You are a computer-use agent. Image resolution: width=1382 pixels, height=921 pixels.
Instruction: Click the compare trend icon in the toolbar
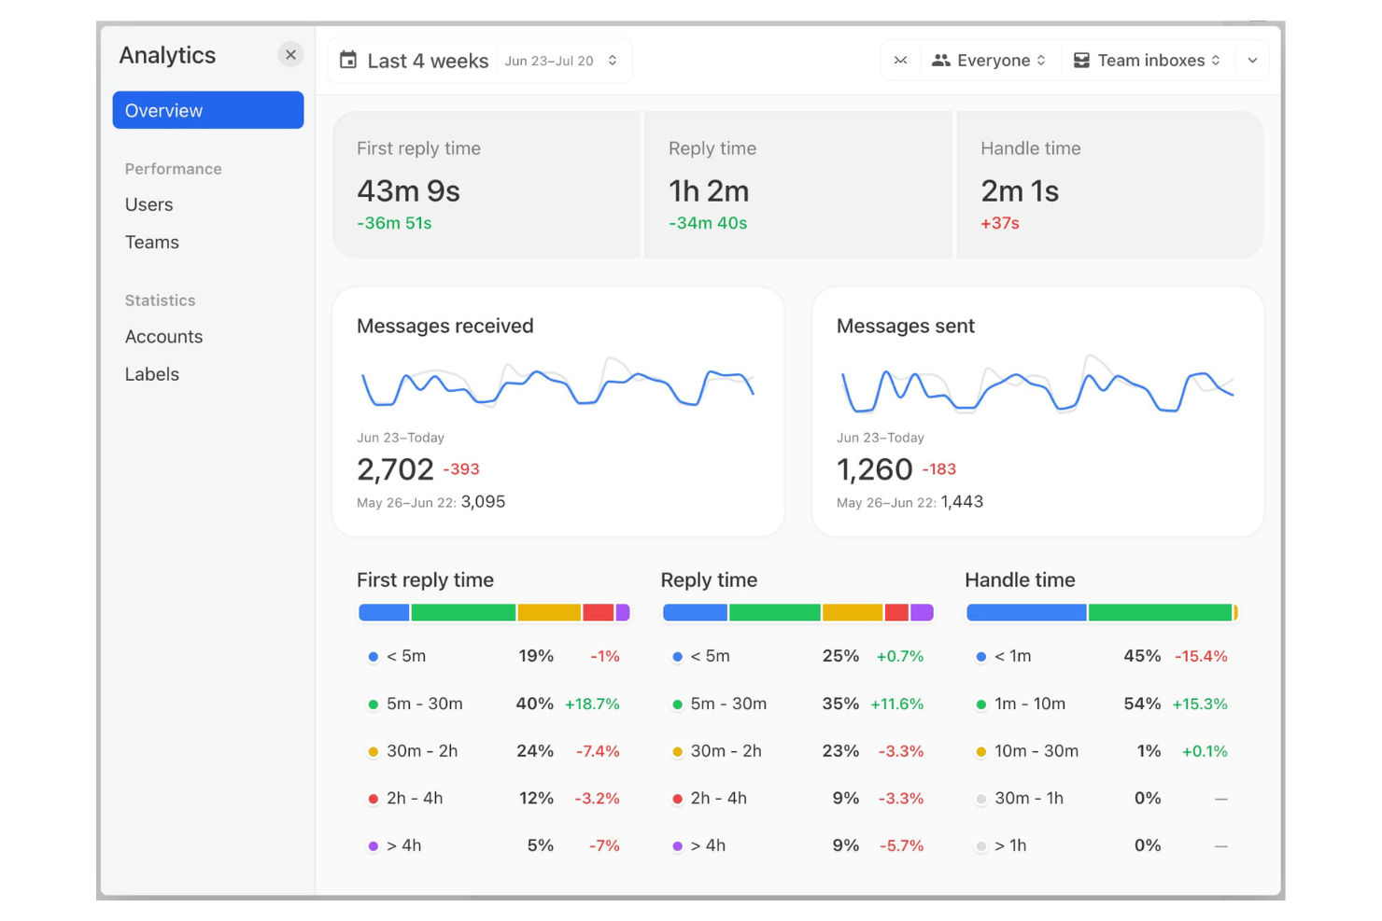click(900, 61)
